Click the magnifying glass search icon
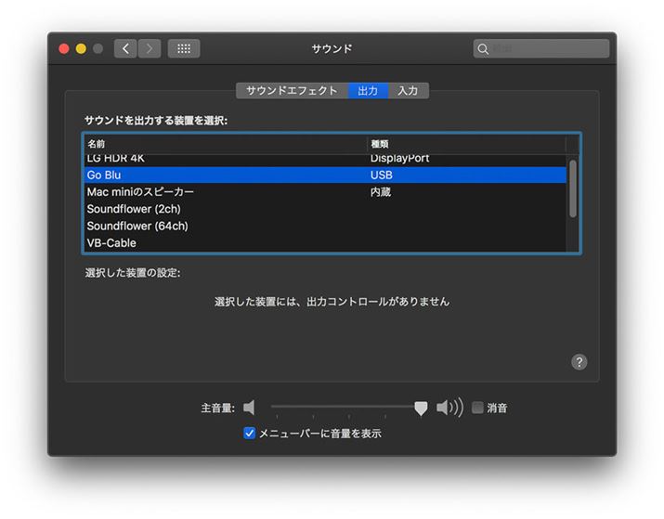Image resolution: width=664 pixels, height=519 pixels. (483, 49)
